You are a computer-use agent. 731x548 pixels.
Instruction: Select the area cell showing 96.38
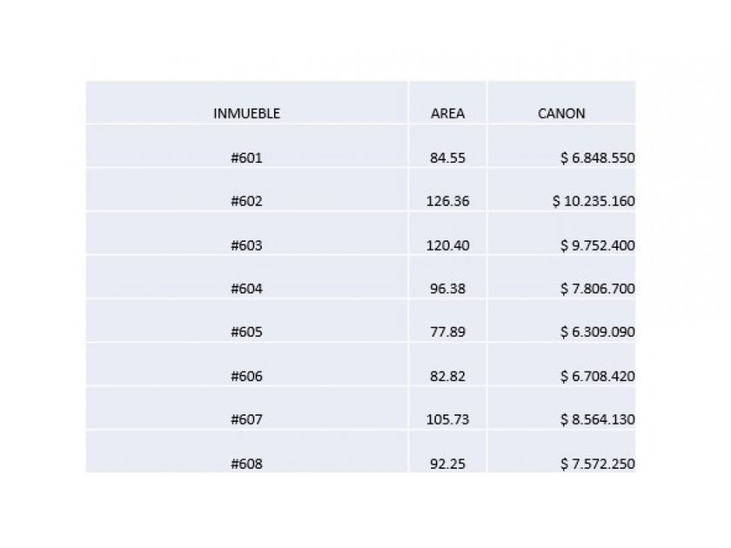tap(447, 289)
